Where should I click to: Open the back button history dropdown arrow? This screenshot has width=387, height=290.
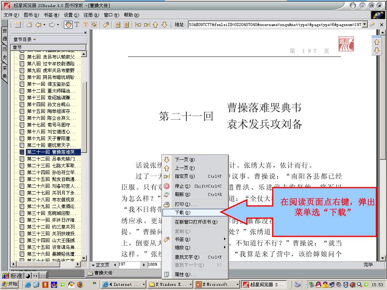click(x=45, y=25)
